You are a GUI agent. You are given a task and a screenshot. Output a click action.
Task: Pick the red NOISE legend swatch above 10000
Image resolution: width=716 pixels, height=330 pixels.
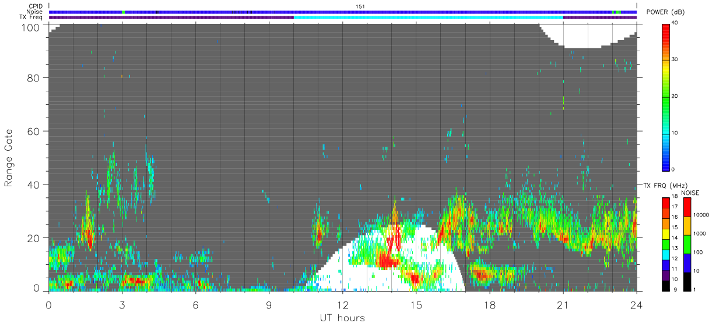pyautogui.click(x=687, y=207)
